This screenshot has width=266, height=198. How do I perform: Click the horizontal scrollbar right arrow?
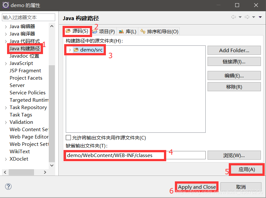[45, 172]
